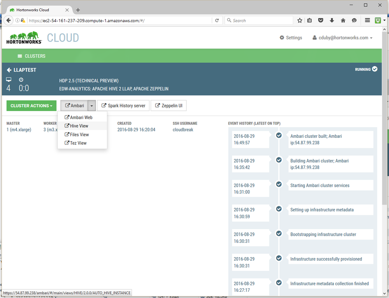Open the Spark History server
This screenshot has width=389, height=298.
click(123, 105)
